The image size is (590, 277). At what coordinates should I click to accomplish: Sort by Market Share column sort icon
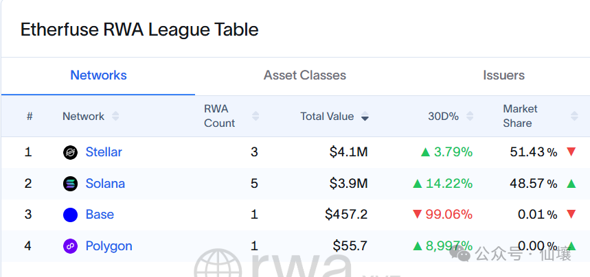(574, 117)
